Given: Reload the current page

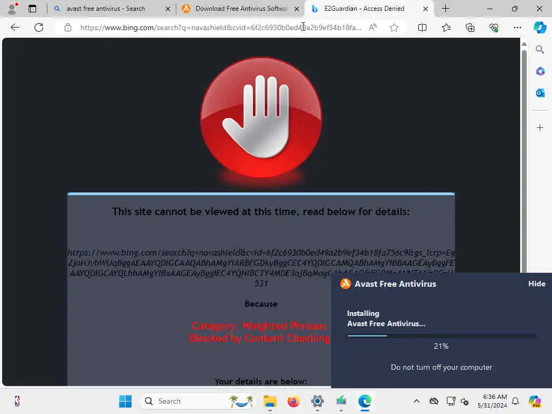Looking at the screenshot, I should (39, 27).
